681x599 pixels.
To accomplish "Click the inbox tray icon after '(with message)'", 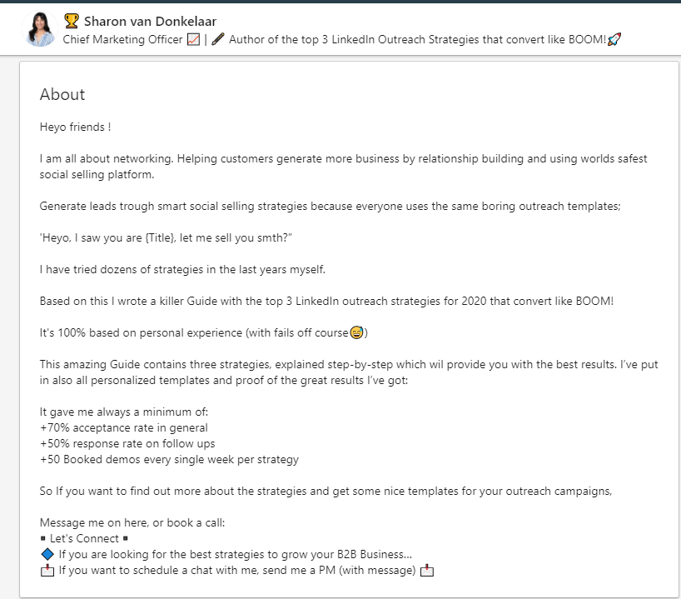I will coord(427,571).
